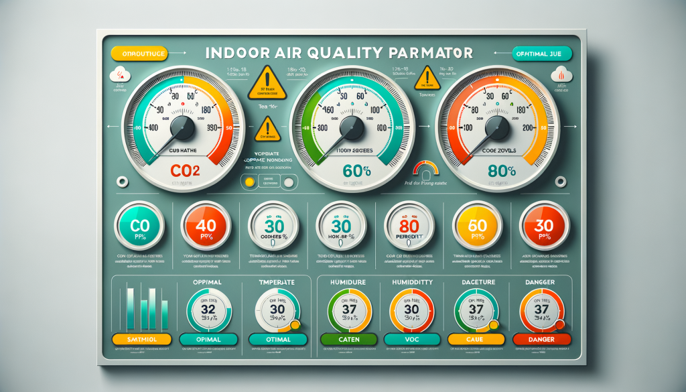
Task: Click the teal 80% reading
Action: pos(501,170)
